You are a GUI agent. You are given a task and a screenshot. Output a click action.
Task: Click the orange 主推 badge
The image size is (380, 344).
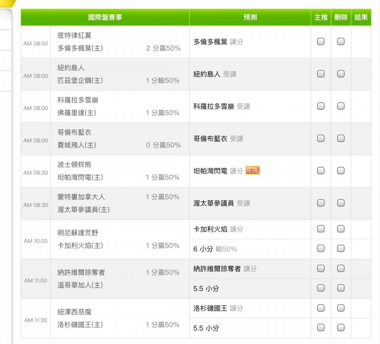click(253, 170)
